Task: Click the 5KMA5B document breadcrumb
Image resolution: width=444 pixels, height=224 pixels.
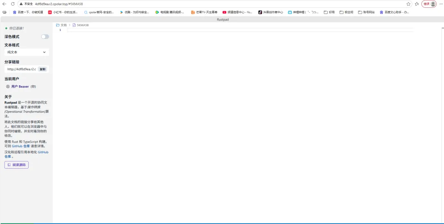Action: click(x=81, y=25)
